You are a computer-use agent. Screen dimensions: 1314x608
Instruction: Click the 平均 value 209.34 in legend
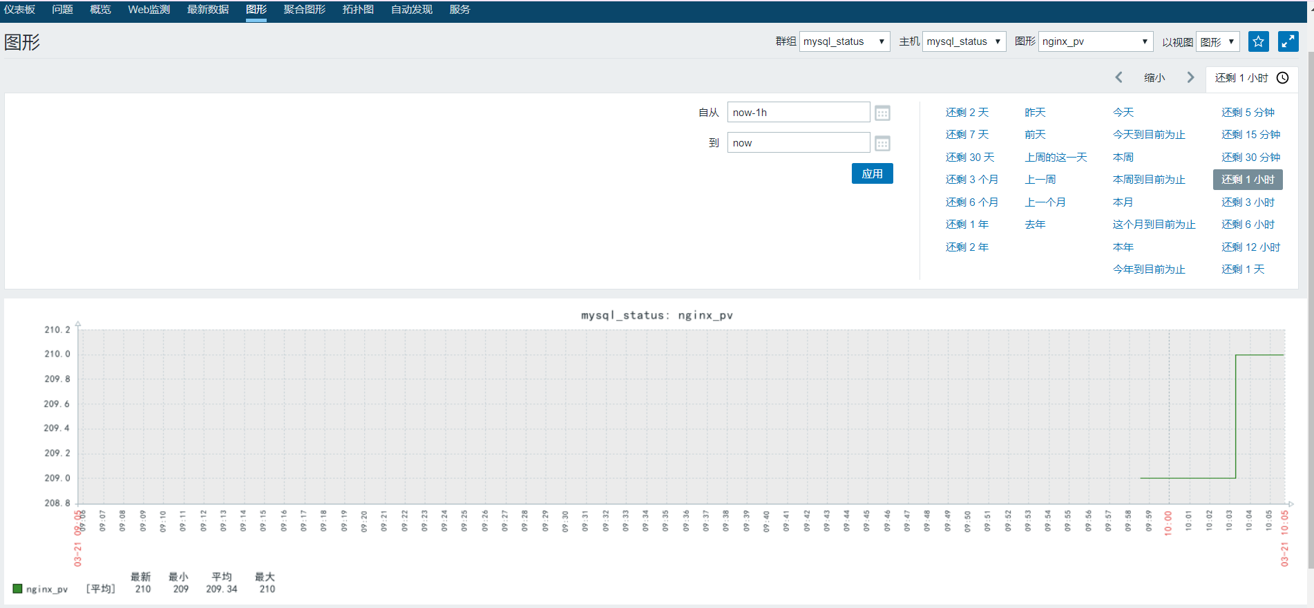222,589
